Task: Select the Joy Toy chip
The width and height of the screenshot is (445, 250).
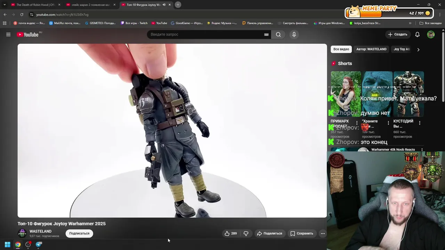Action: coord(402,49)
